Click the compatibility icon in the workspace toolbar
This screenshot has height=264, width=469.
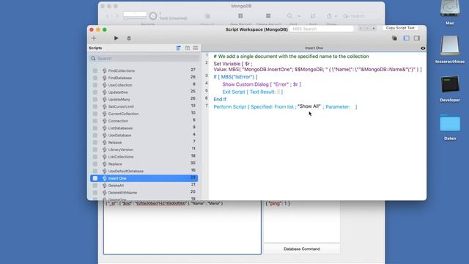coord(394,38)
